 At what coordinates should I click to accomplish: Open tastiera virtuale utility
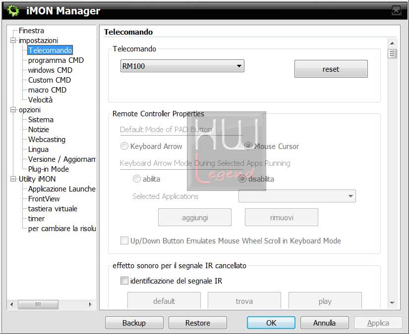coord(53,208)
